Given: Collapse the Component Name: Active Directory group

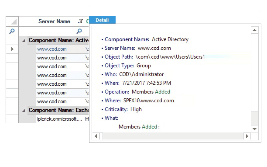Looking at the screenshot, I should 24,41.
